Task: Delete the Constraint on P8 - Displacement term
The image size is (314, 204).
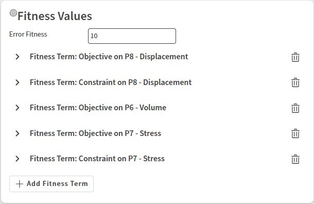Action: 295,82
